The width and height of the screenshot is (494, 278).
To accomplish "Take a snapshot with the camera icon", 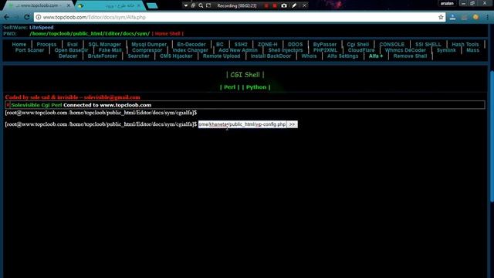I will (x=284, y=5).
